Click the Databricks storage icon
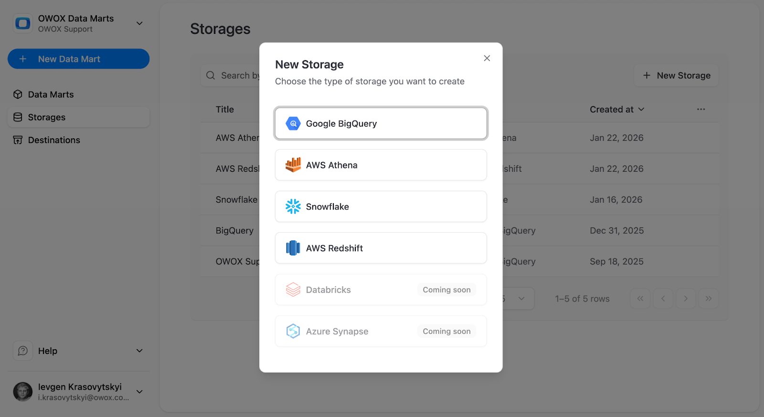 tap(292, 289)
